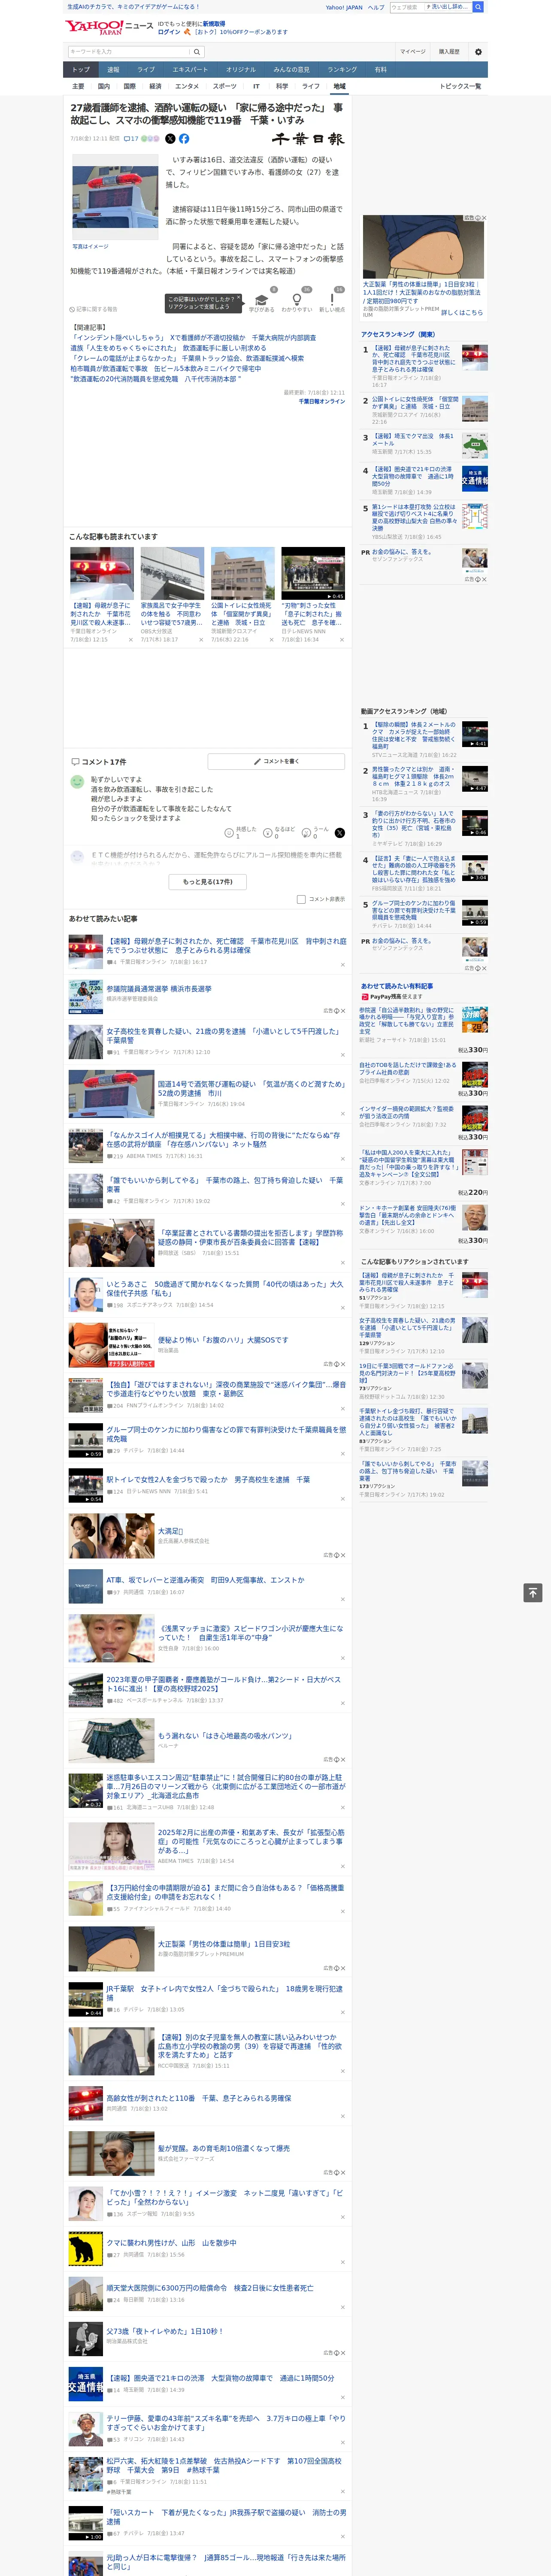This screenshot has width=551, height=2576.
Task: Open 写真はイメージ photo caption link
Action: point(90,246)
